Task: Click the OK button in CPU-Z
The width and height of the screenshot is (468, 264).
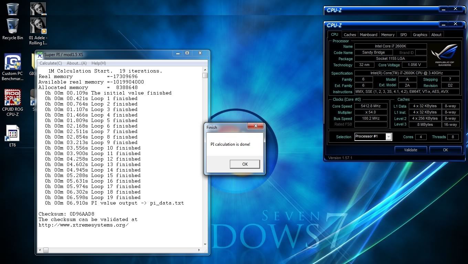Action: (446, 150)
